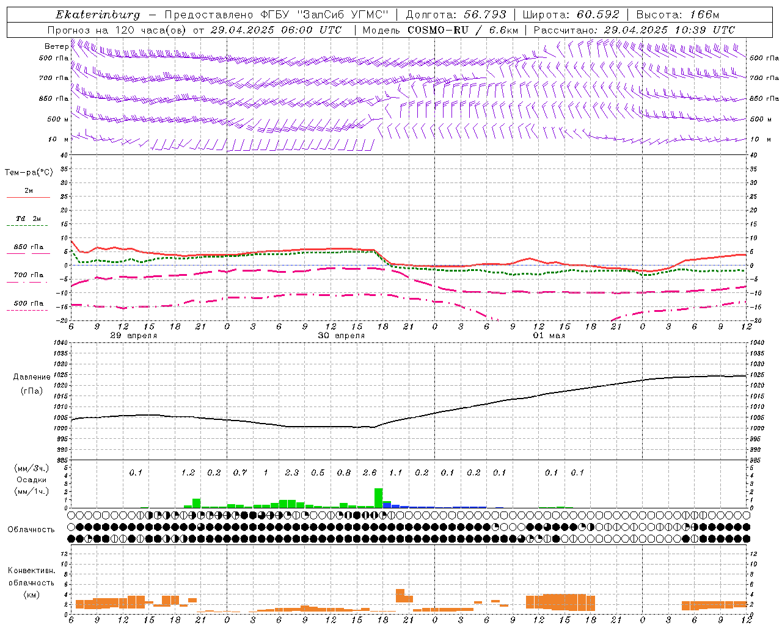Image resolution: width=782 pixels, height=625 pixels.
Task: Click the 2.6 precipitation amount value
Action: coord(370,472)
